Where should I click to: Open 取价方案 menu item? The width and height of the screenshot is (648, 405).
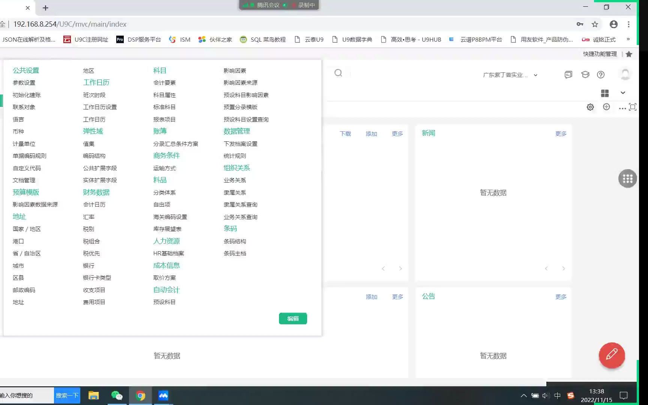tap(164, 278)
